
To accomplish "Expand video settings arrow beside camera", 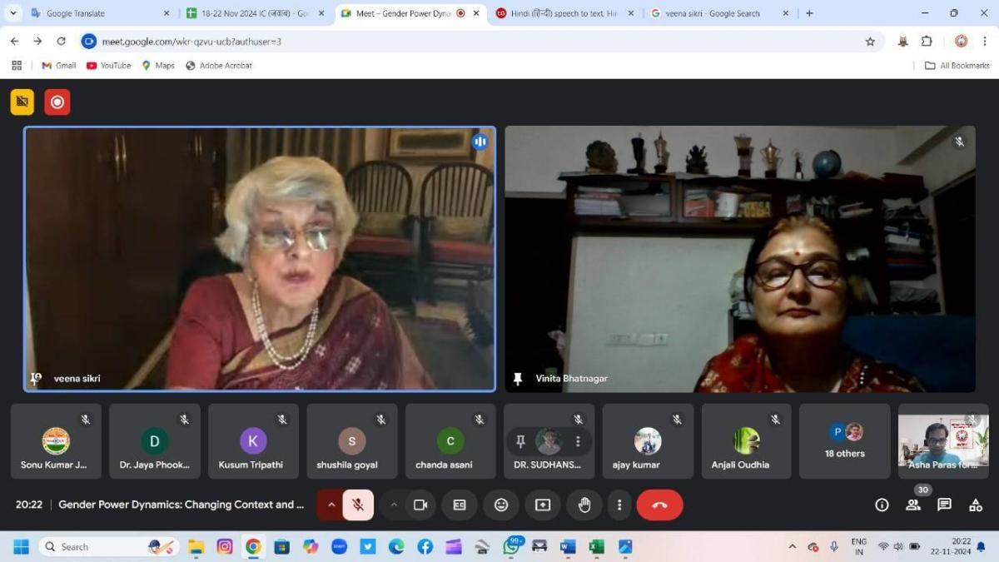I will pyautogui.click(x=394, y=505).
